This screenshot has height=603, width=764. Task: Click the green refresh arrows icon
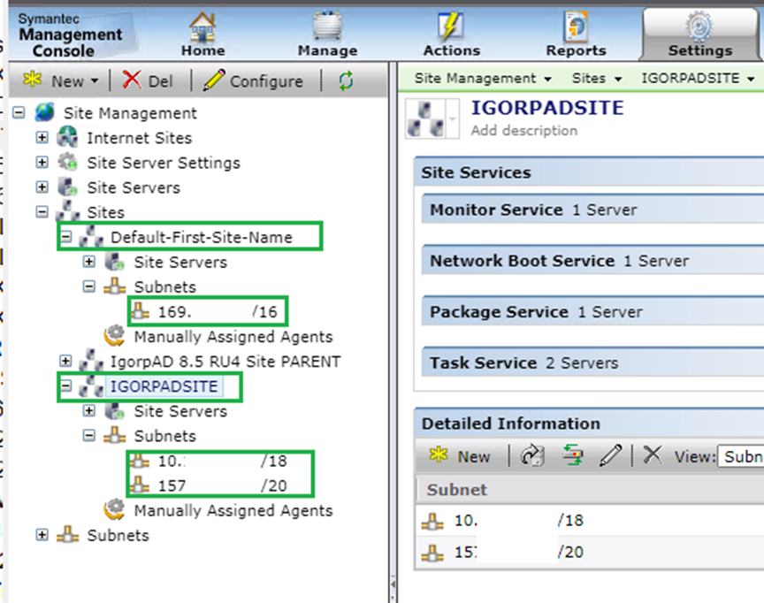(346, 80)
